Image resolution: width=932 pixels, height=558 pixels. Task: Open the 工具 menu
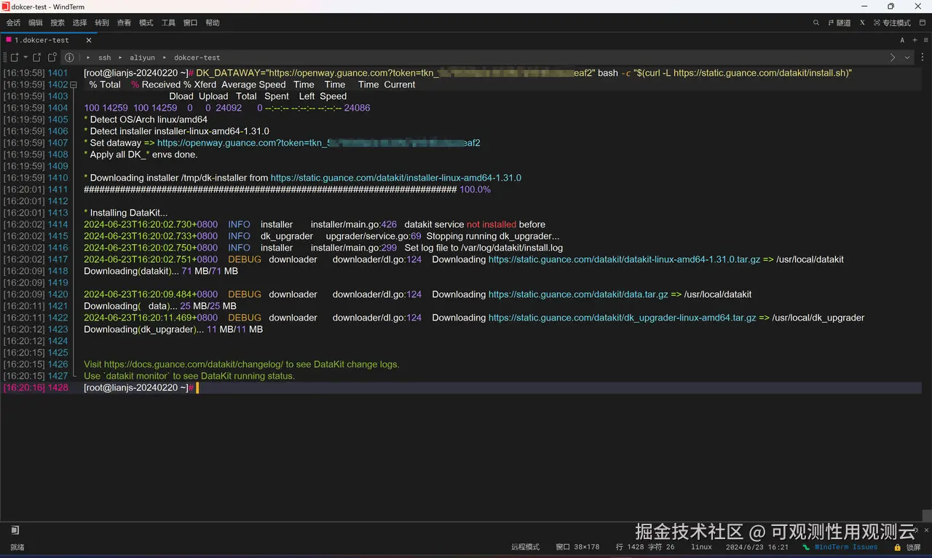168,23
